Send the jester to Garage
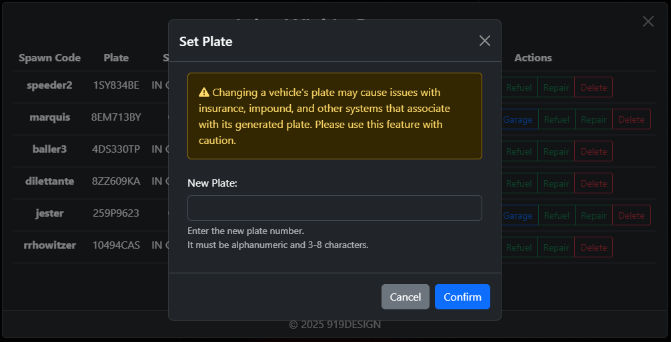 (x=518, y=215)
